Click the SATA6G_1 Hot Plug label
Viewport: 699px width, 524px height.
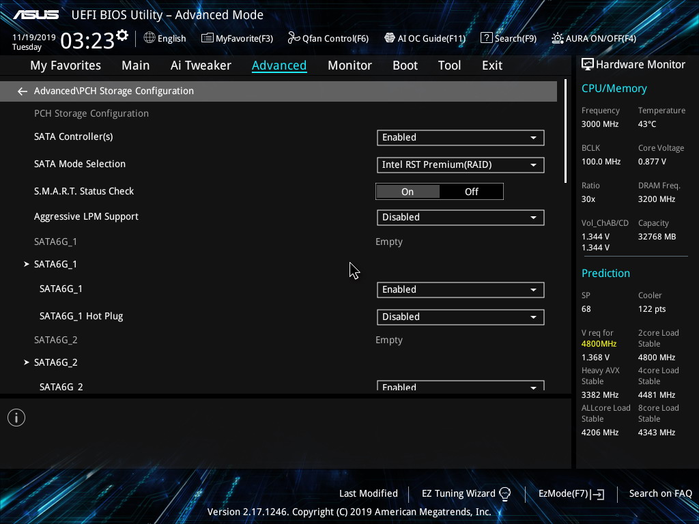coord(81,317)
